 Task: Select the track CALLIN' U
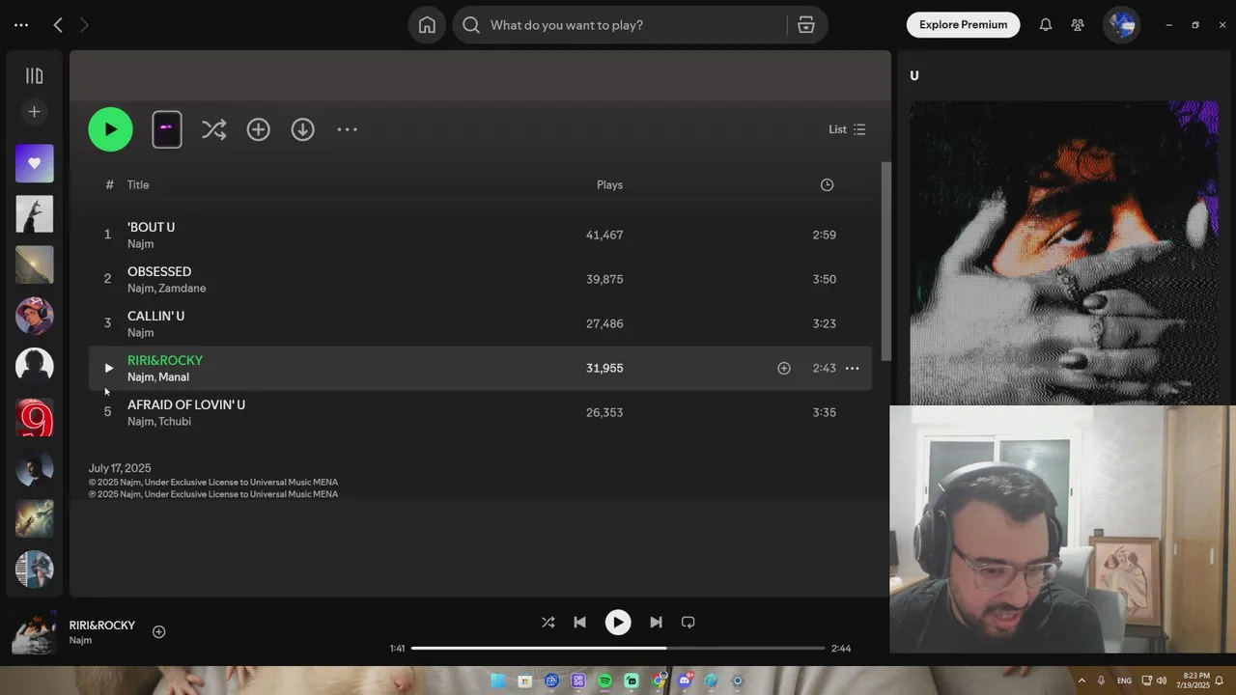[155, 316]
